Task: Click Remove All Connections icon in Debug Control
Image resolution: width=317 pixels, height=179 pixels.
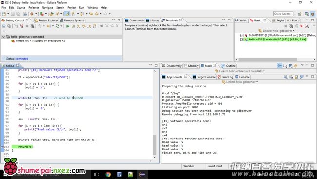Action: [32, 26]
